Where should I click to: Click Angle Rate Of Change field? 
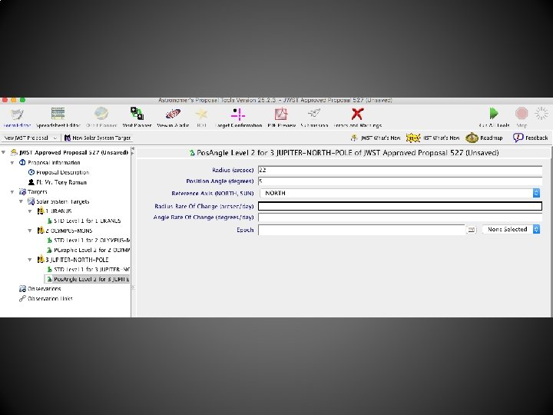coord(400,217)
